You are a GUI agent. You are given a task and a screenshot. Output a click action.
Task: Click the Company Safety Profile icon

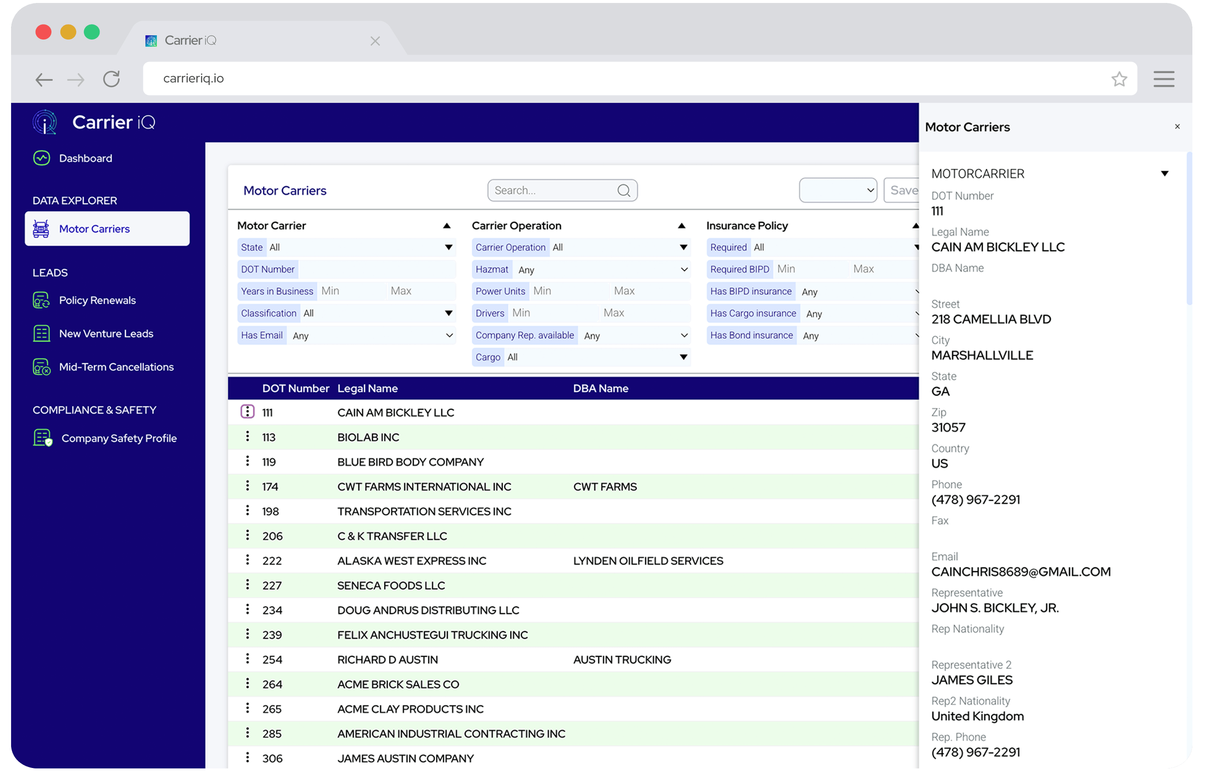(43, 438)
